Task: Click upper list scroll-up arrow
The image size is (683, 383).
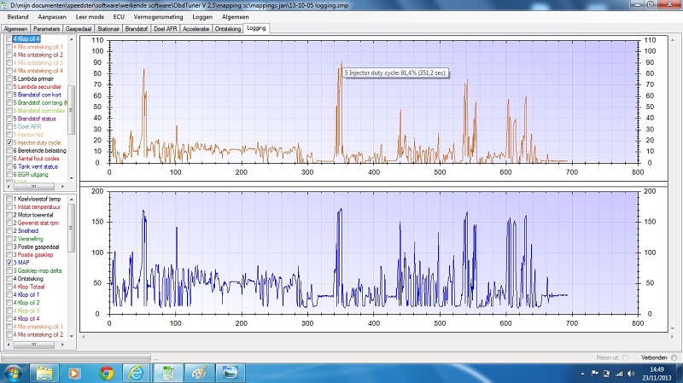Action: (x=72, y=39)
